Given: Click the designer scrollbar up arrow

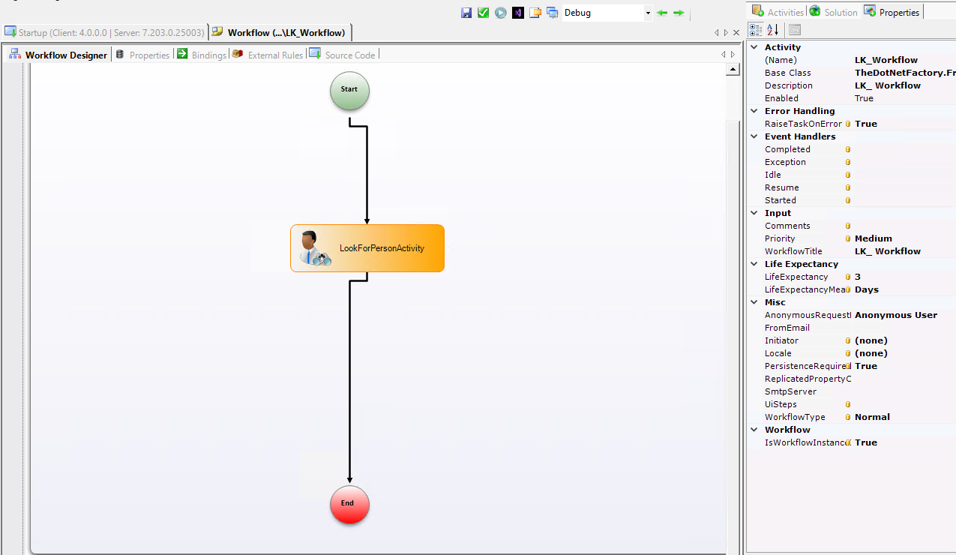Looking at the screenshot, I should pos(733,70).
